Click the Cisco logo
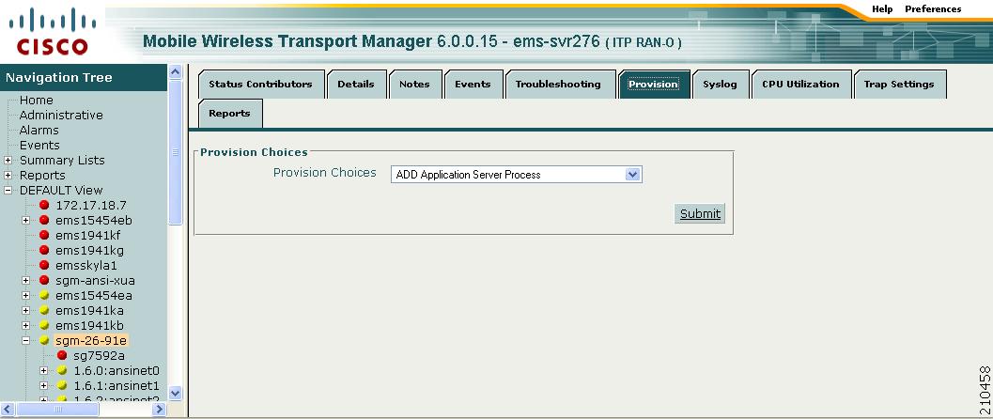The image size is (993, 419). coord(52,32)
